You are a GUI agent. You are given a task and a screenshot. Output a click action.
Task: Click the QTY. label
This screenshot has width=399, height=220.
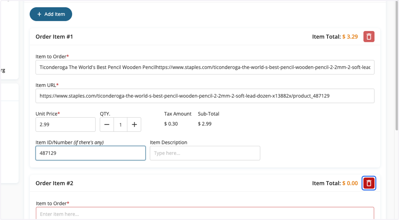(x=105, y=114)
